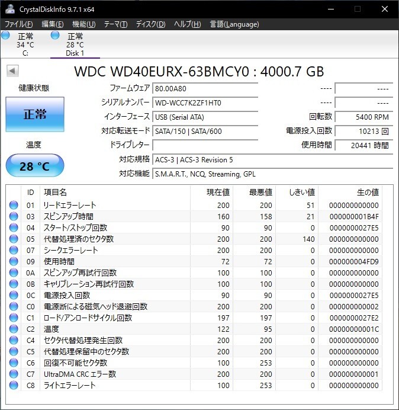Click raw value 00000000001C in 温度 row
Viewport: 399px width, 410px height.
point(354,329)
